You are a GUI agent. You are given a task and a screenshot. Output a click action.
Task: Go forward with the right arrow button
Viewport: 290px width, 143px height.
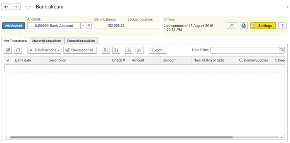tap(16, 7)
